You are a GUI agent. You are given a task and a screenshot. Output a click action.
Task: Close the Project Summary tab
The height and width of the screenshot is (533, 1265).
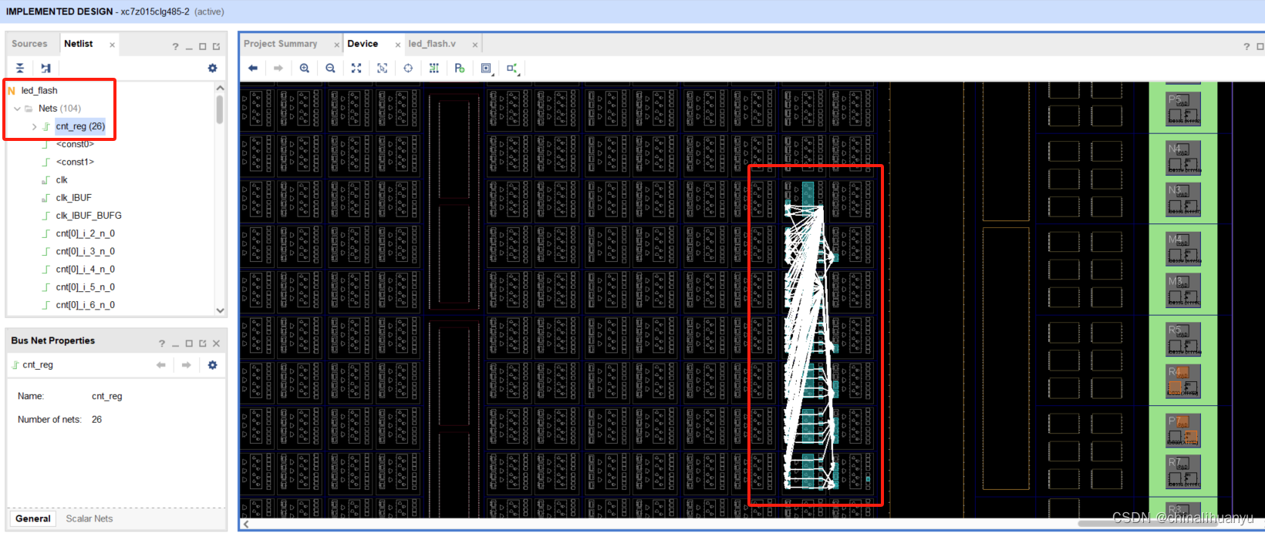pyautogui.click(x=336, y=45)
